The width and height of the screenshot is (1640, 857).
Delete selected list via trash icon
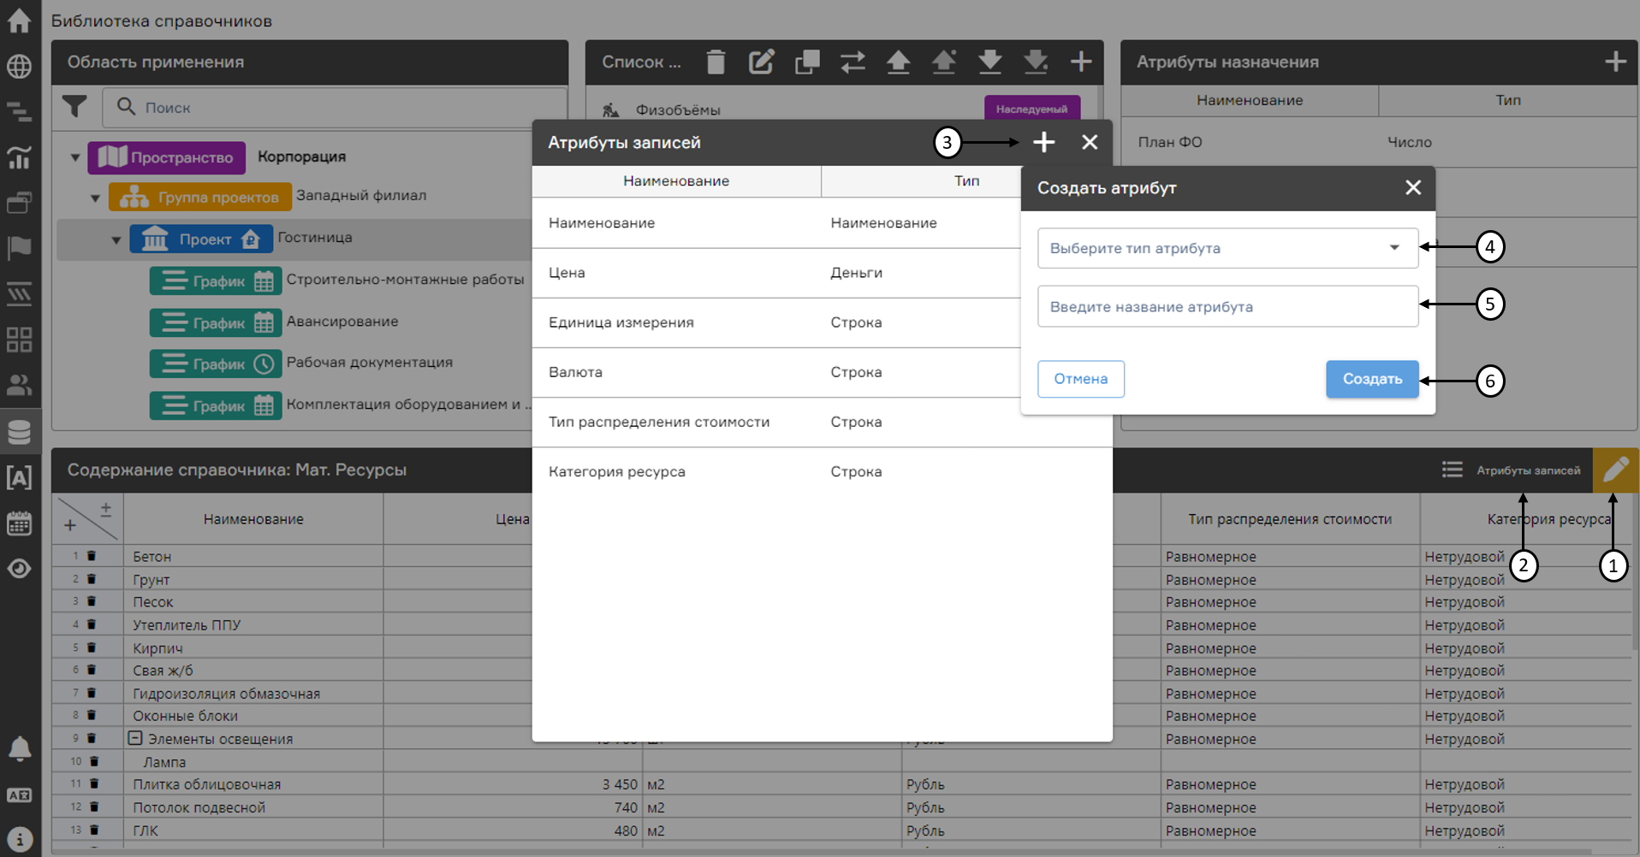coord(716,62)
